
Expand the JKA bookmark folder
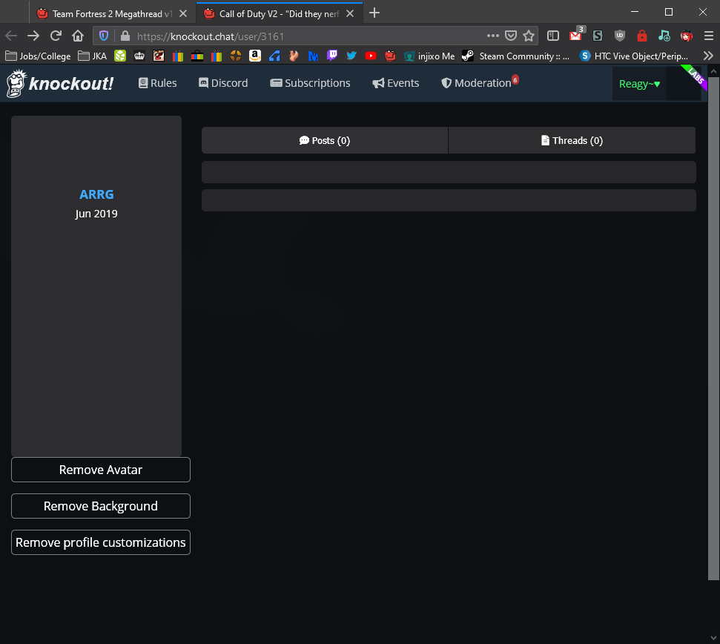pos(92,56)
